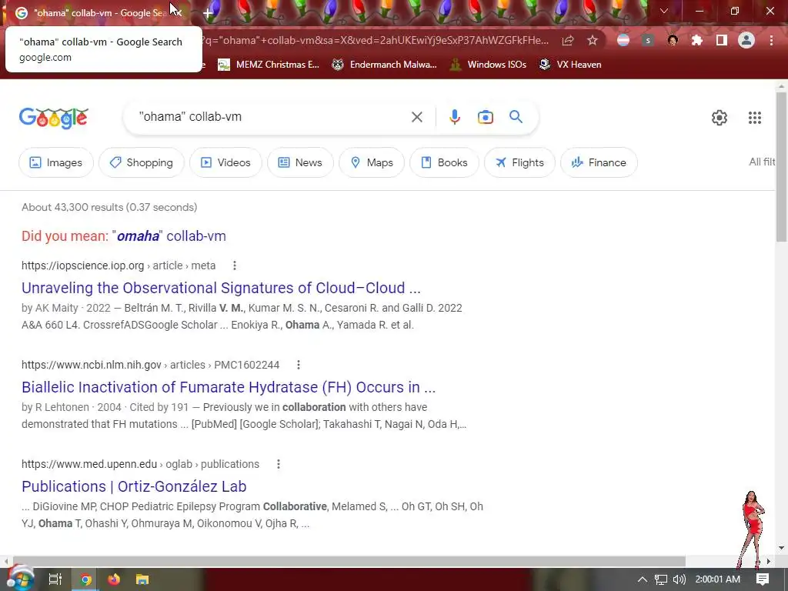This screenshot has width=788, height=591.
Task: Bookmark this page with the star icon
Action: (x=593, y=40)
